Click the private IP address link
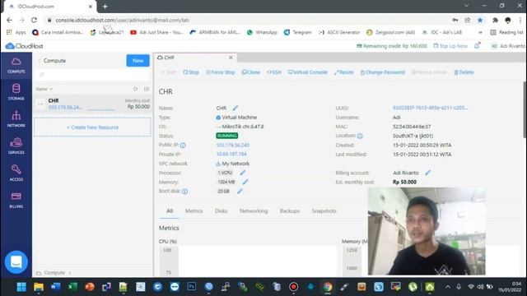The height and width of the screenshot is (296, 527). pyautogui.click(x=231, y=154)
